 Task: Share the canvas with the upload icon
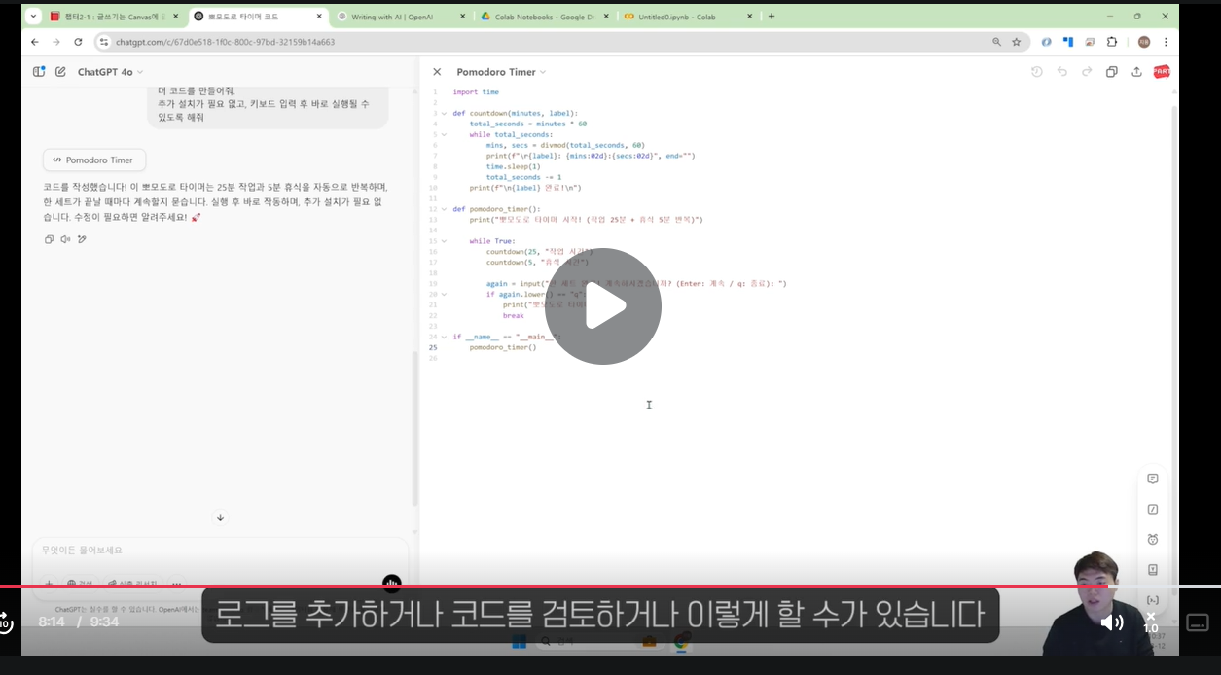coord(1136,72)
